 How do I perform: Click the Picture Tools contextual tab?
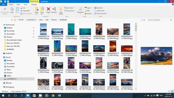[34, 1]
